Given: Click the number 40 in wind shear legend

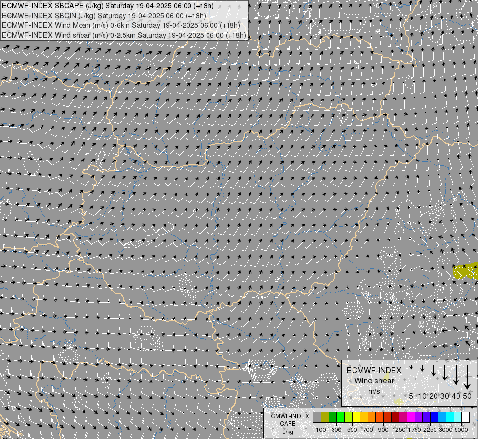Looking at the screenshot, I should (x=456, y=396).
